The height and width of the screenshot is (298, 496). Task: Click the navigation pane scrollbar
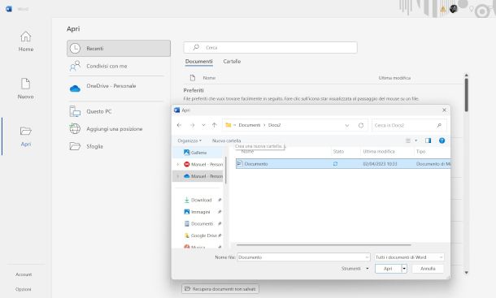tap(225, 170)
